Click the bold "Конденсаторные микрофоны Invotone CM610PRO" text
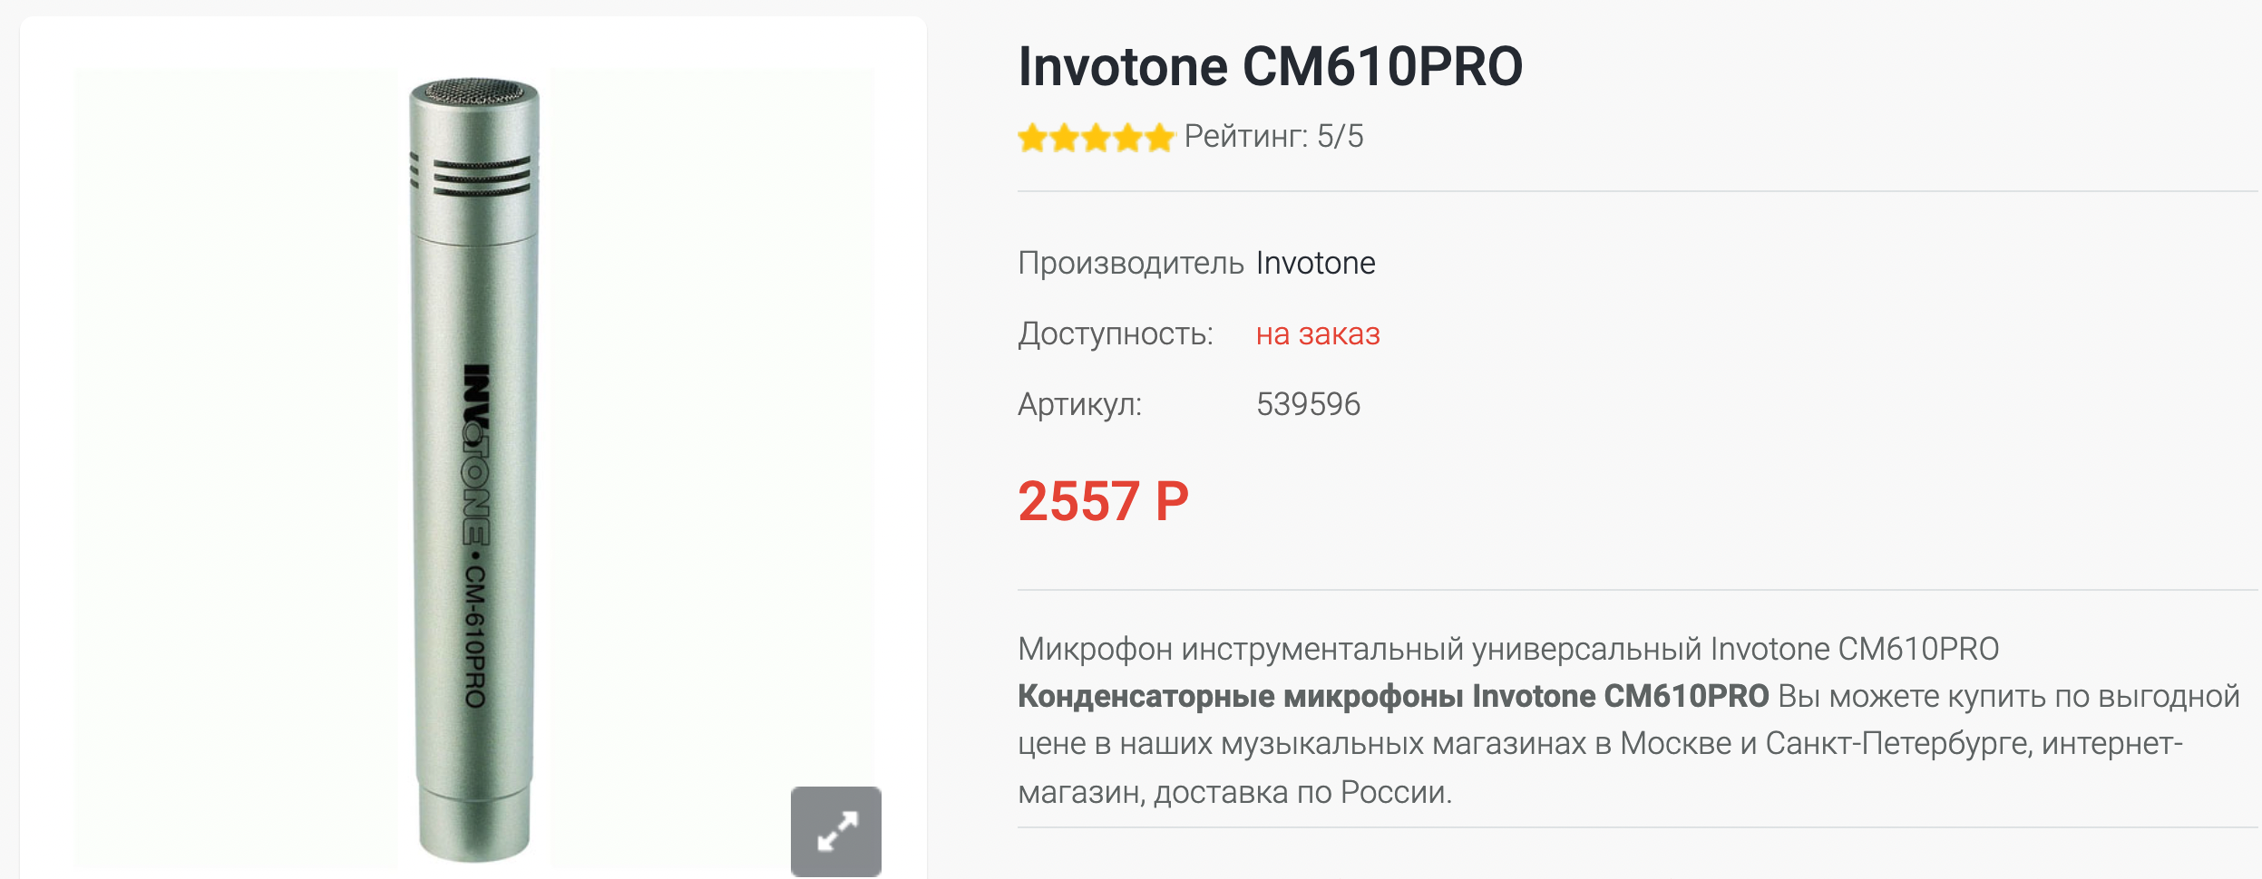The height and width of the screenshot is (879, 2262). [1393, 696]
